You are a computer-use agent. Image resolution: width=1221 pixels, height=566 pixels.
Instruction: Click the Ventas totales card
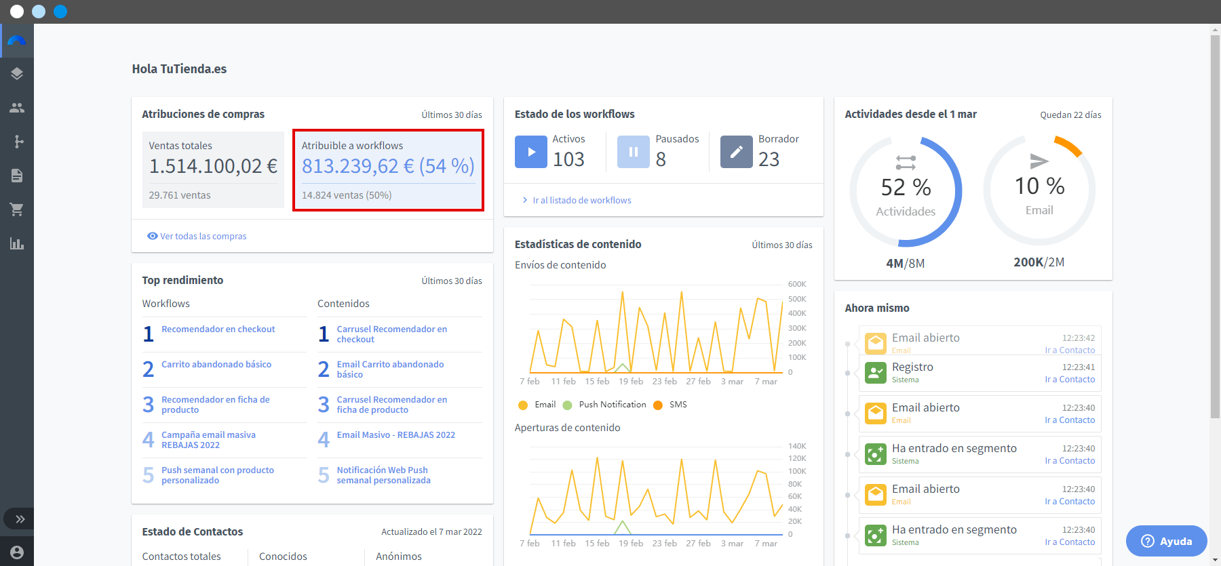point(213,170)
